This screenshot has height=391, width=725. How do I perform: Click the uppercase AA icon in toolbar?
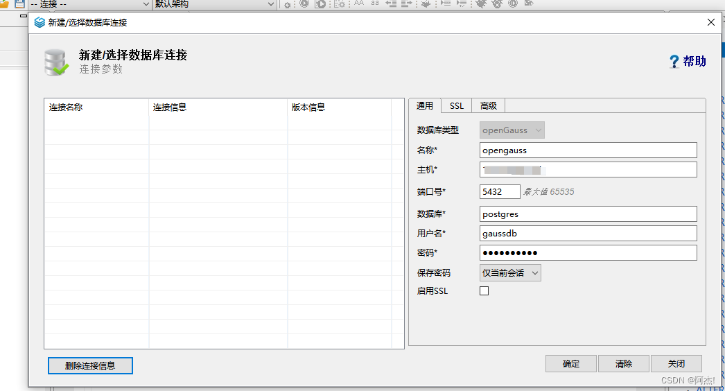(359, 3)
